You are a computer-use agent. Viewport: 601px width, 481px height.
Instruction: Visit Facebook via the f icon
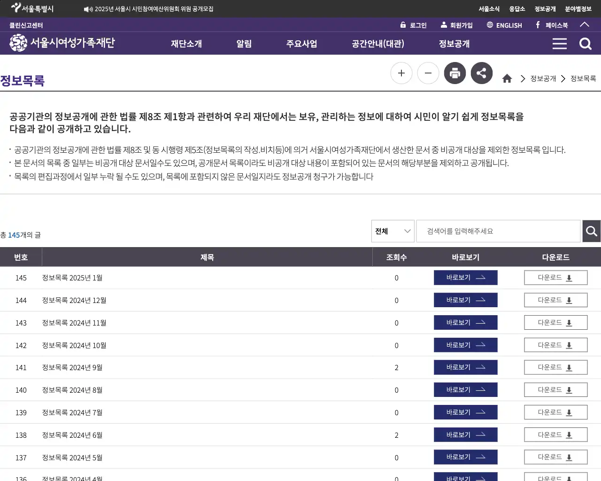coord(537,25)
